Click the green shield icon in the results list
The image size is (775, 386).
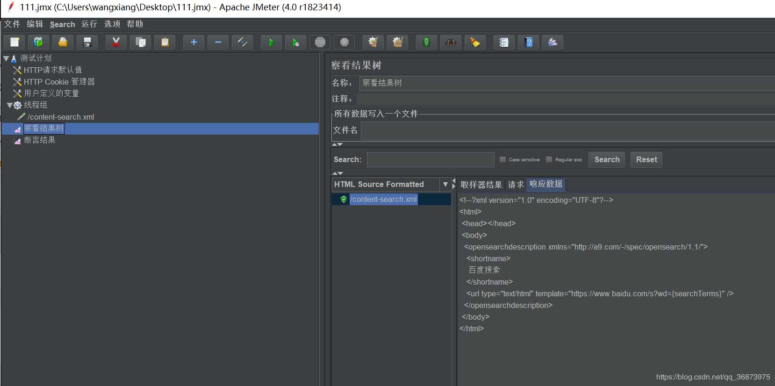pyautogui.click(x=344, y=199)
